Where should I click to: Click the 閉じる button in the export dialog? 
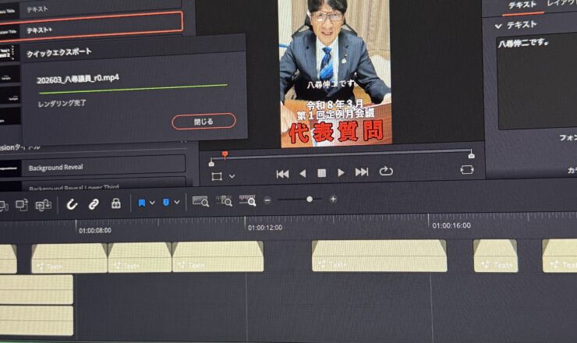pos(203,121)
